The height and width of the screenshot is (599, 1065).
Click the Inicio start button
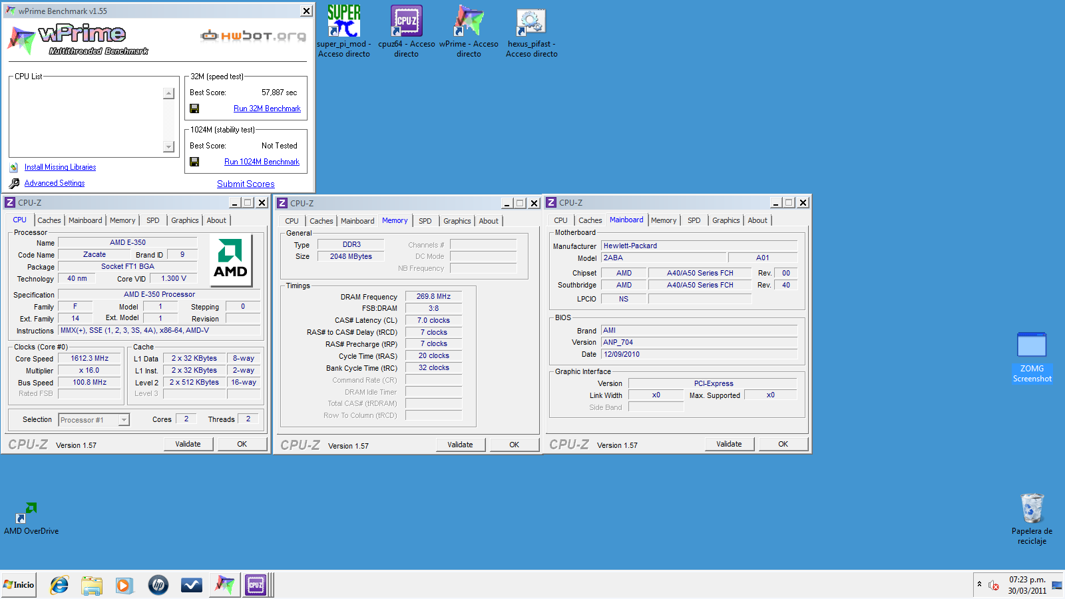pos(19,585)
